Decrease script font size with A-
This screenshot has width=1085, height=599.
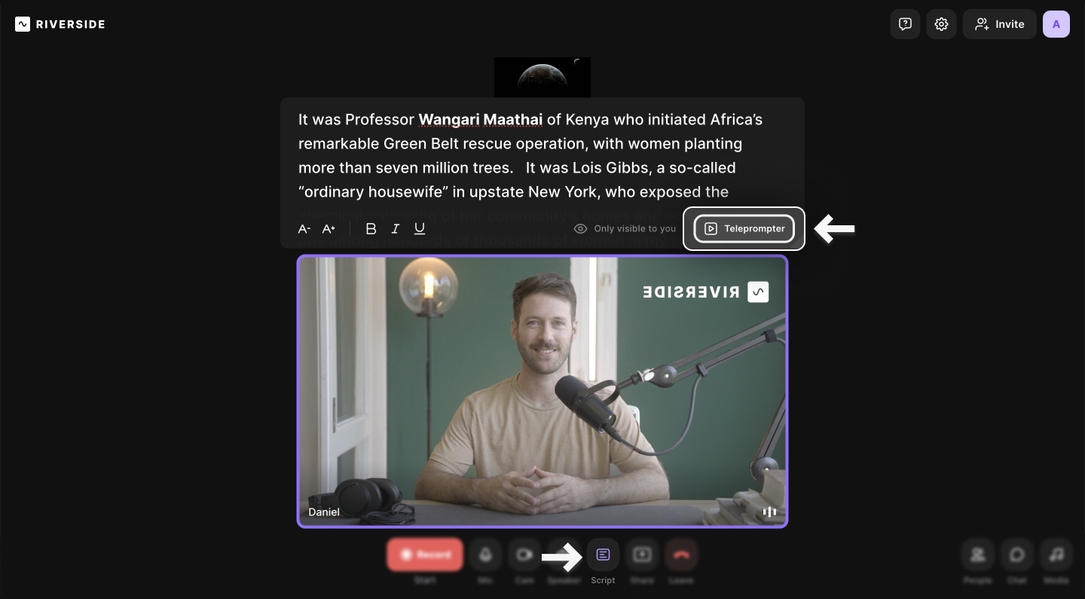coord(304,229)
